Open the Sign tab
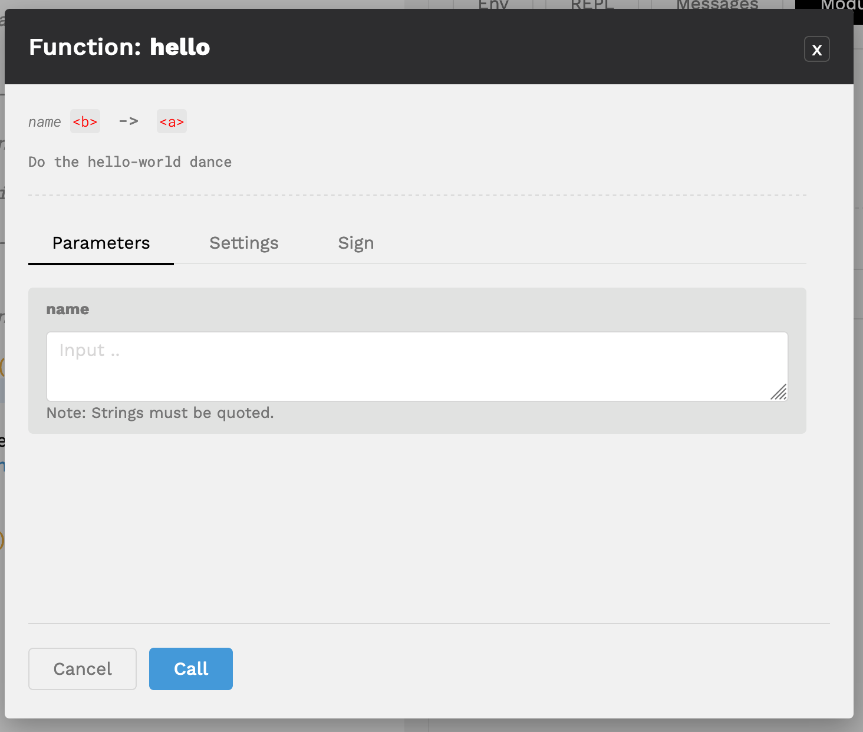The image size is (863, 732). click(356, 243)
